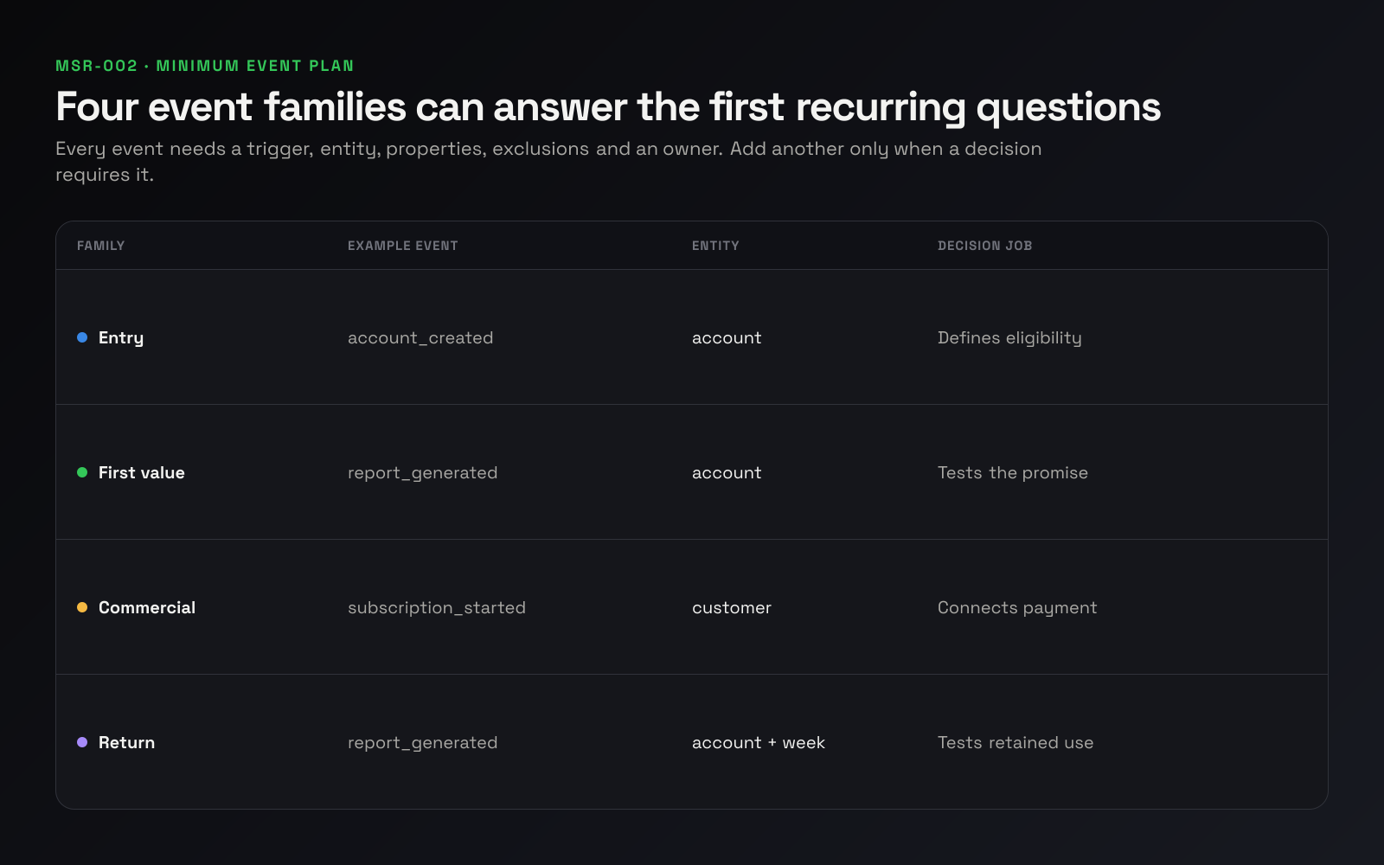This screenshot has width=1384, height=865.
Task: Select the First value family label
Action: 142,472
